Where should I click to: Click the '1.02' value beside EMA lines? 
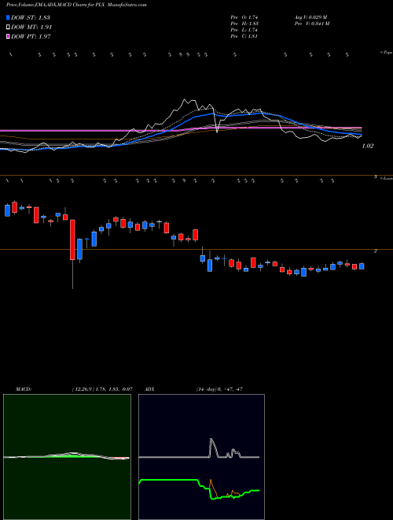[368, 146]
